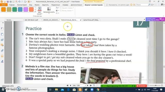Open the hand tool options in title bar
Image resolution: width=165 pixels, height=92 pixels.
pyautogui.click(x=25, y=2)
